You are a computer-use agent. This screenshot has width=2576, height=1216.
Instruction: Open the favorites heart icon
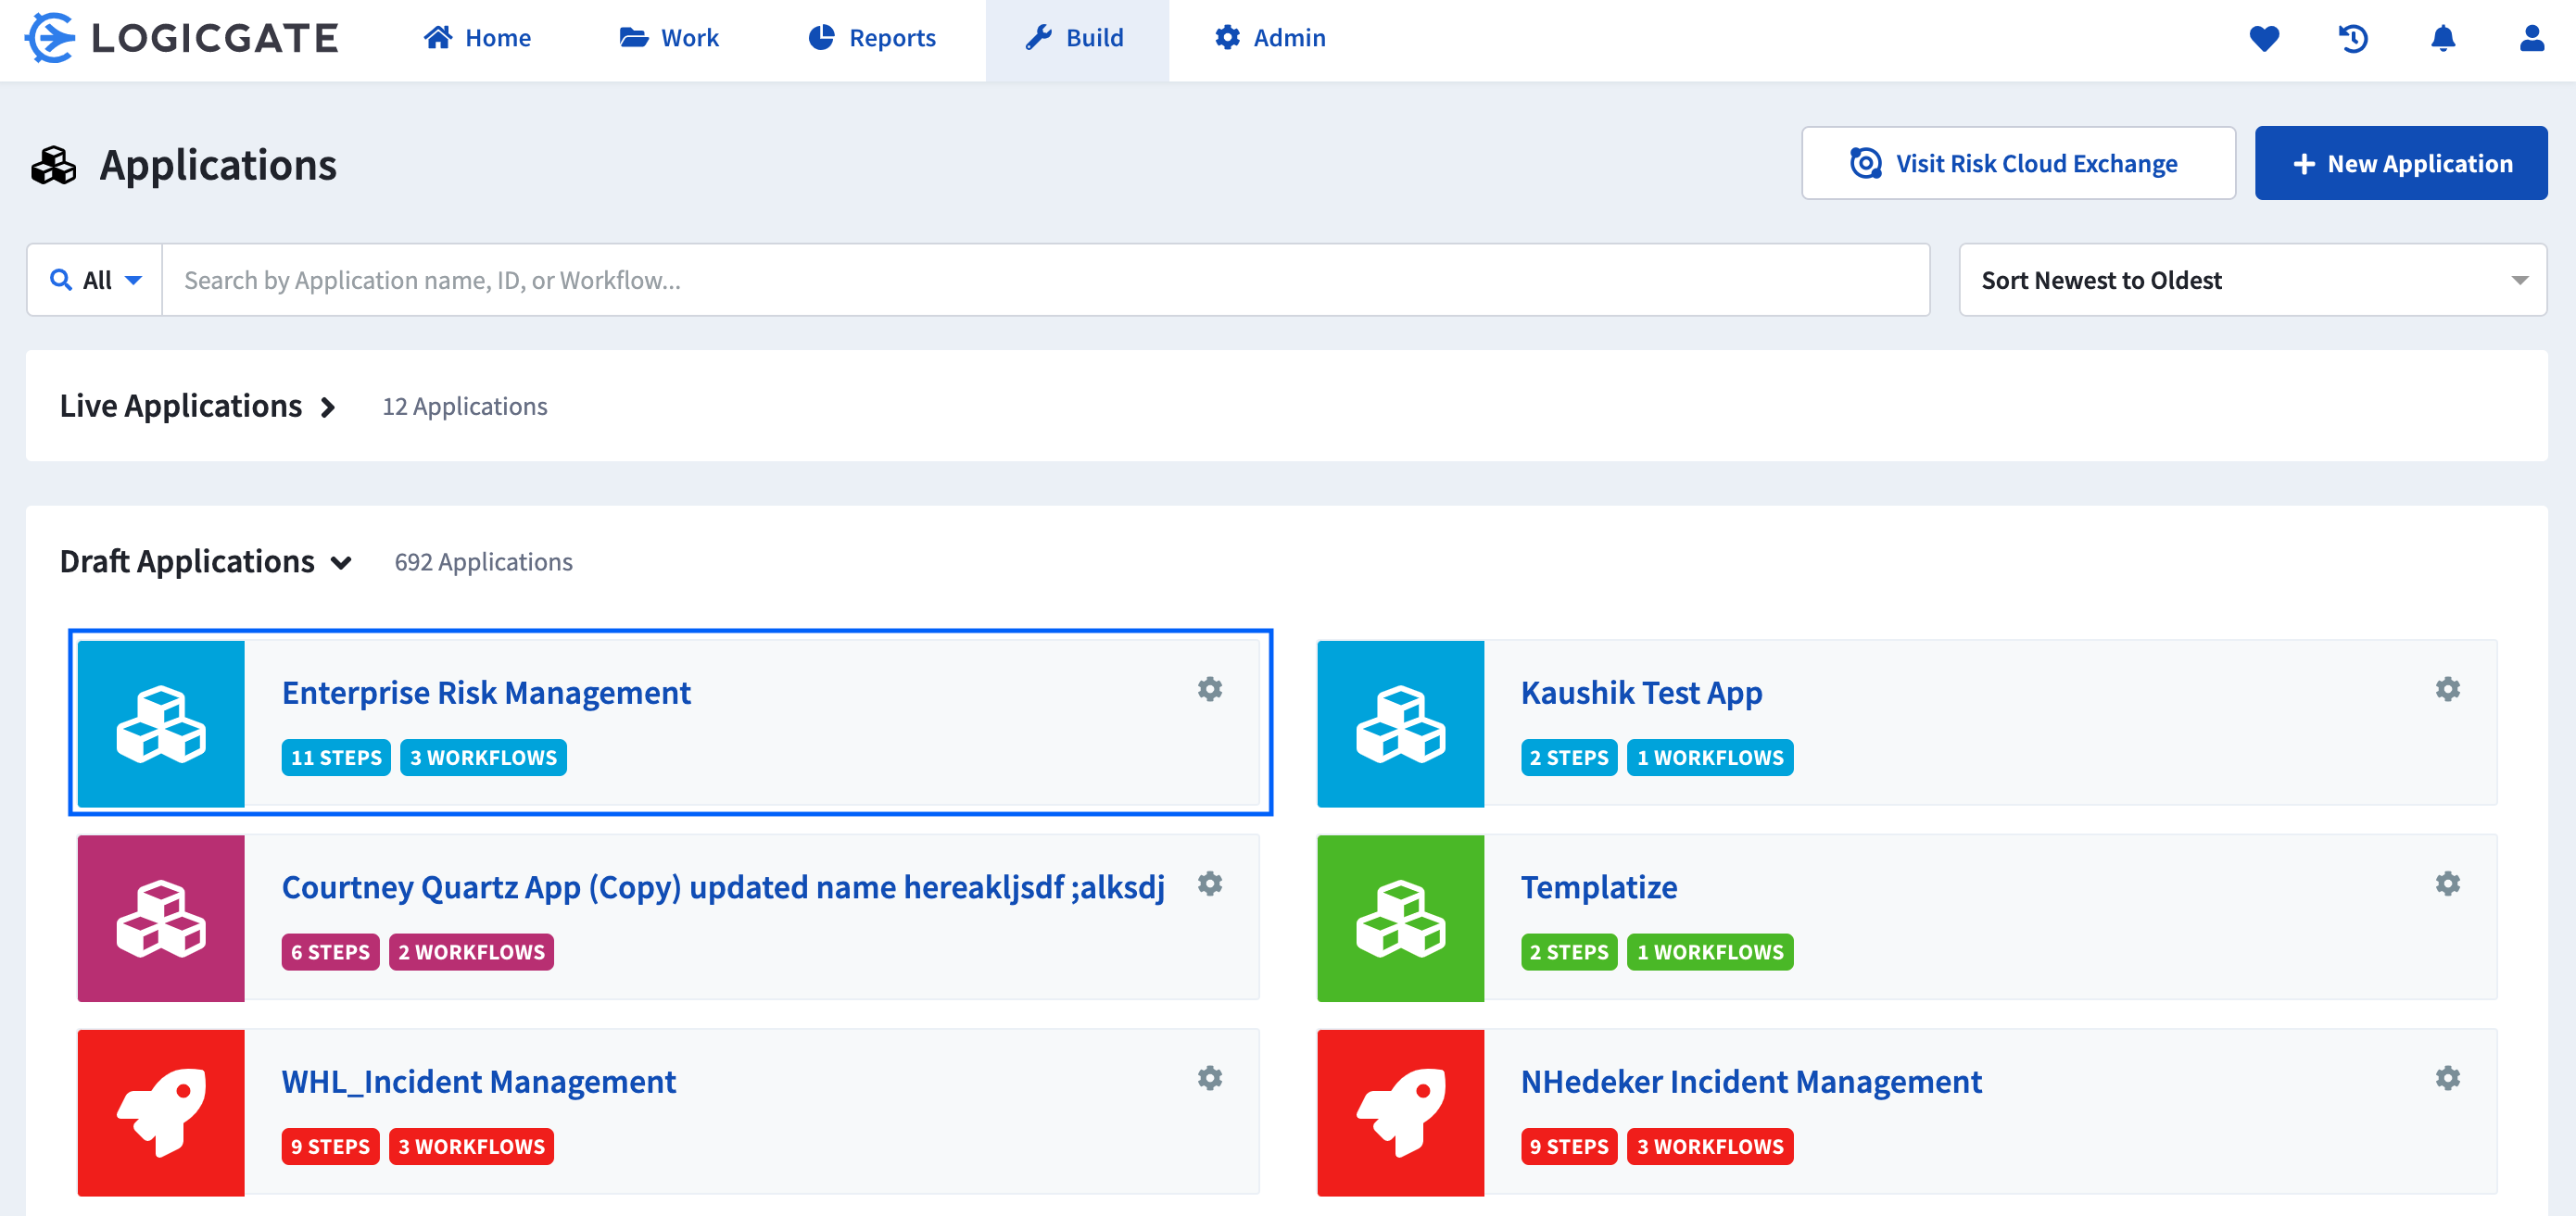[x=2264, y=38]
